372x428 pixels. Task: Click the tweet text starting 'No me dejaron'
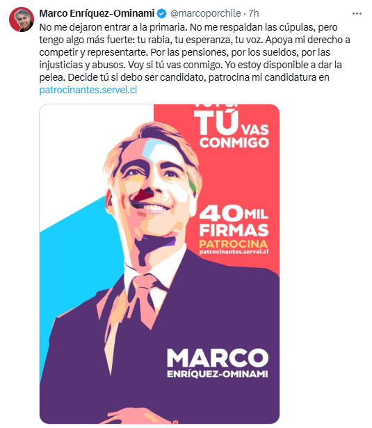pos(195,58)
